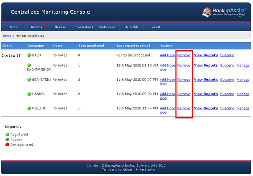
Task: Click the De-registered legend red icon
Action: (x=7, y=144)
